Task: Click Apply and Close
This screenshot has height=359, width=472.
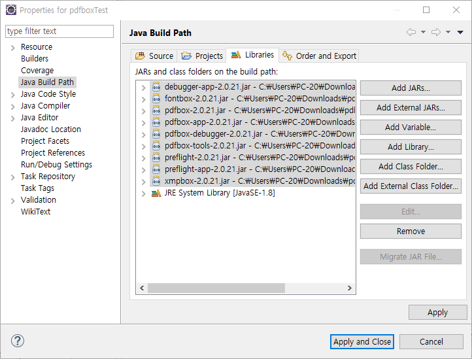Action: [362, 341]
